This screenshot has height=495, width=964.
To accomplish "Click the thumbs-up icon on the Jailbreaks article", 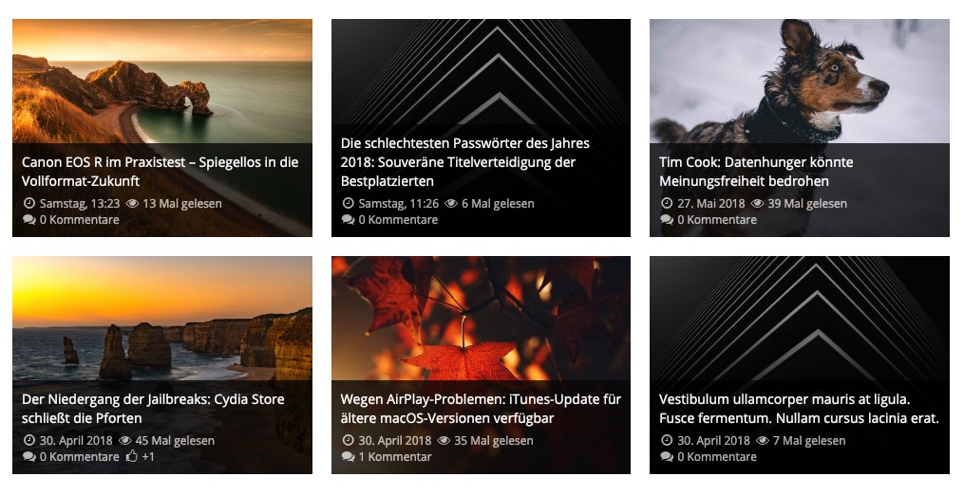I will 132,457.
